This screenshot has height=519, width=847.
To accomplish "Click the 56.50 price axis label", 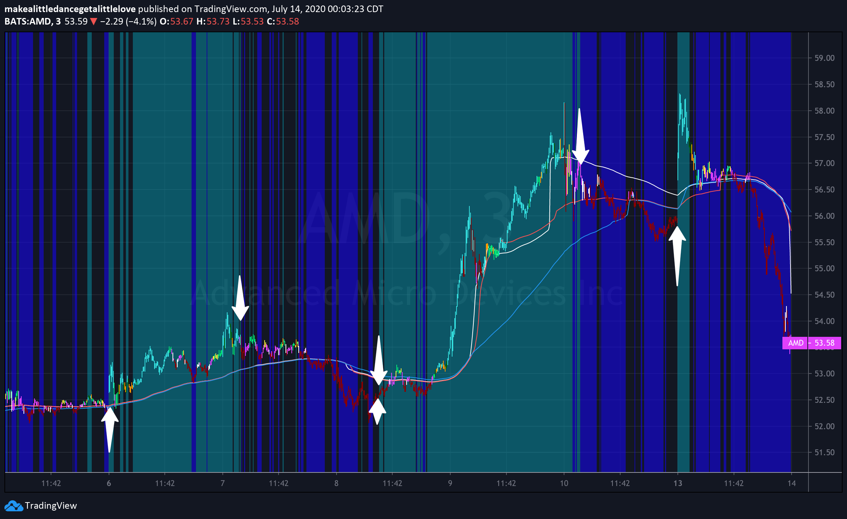I will [x=825, y=189].
